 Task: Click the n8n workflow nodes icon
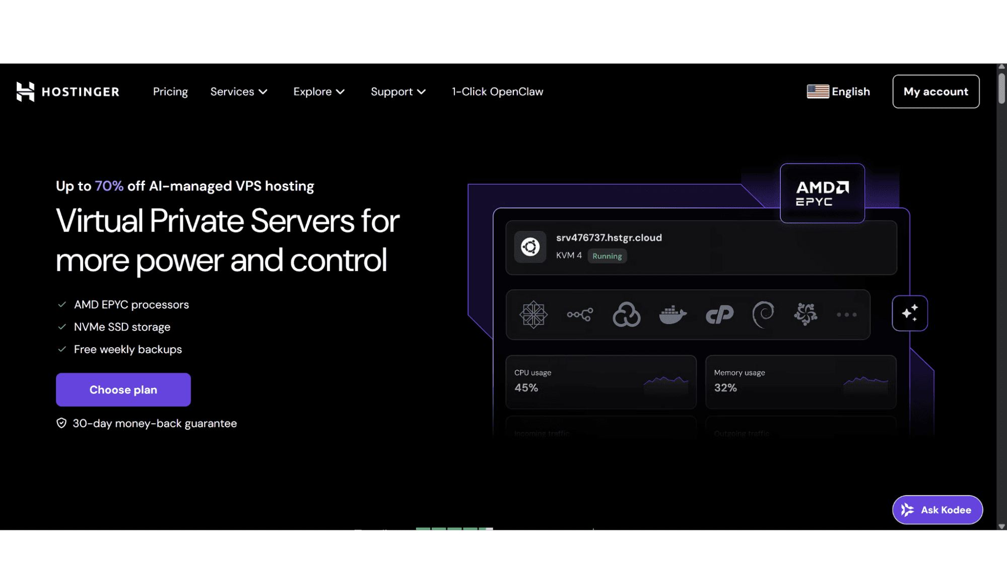coord(580,314)
